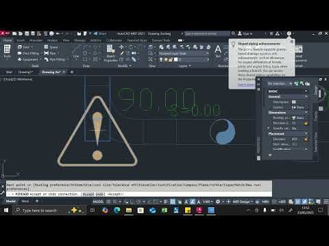Select the Equipment tool
329x246 pixels.
click(28, 59)
